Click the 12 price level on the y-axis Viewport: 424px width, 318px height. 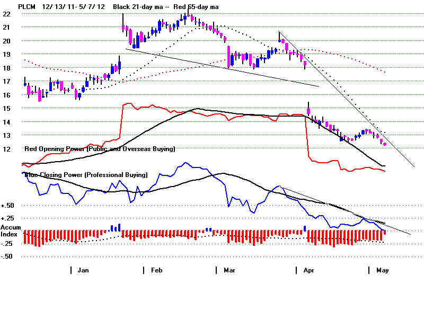(x=6, y=149)
